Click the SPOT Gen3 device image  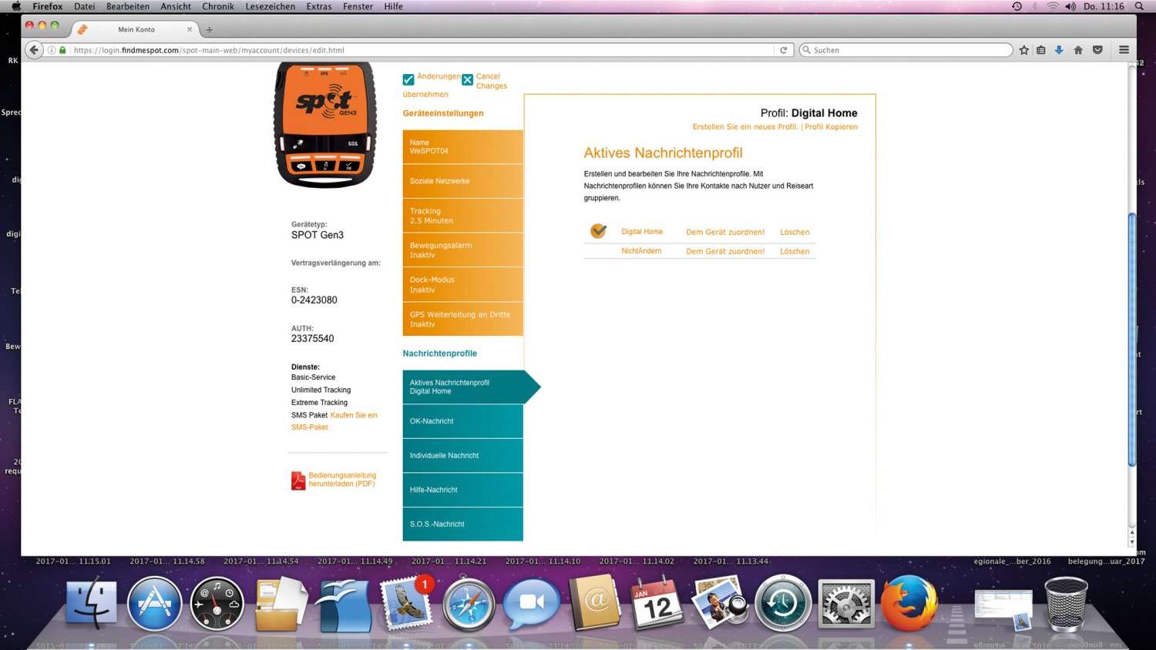tap(325, 125)
